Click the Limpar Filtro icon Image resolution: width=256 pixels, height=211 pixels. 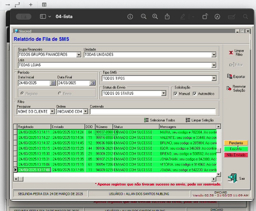point(230,53)
